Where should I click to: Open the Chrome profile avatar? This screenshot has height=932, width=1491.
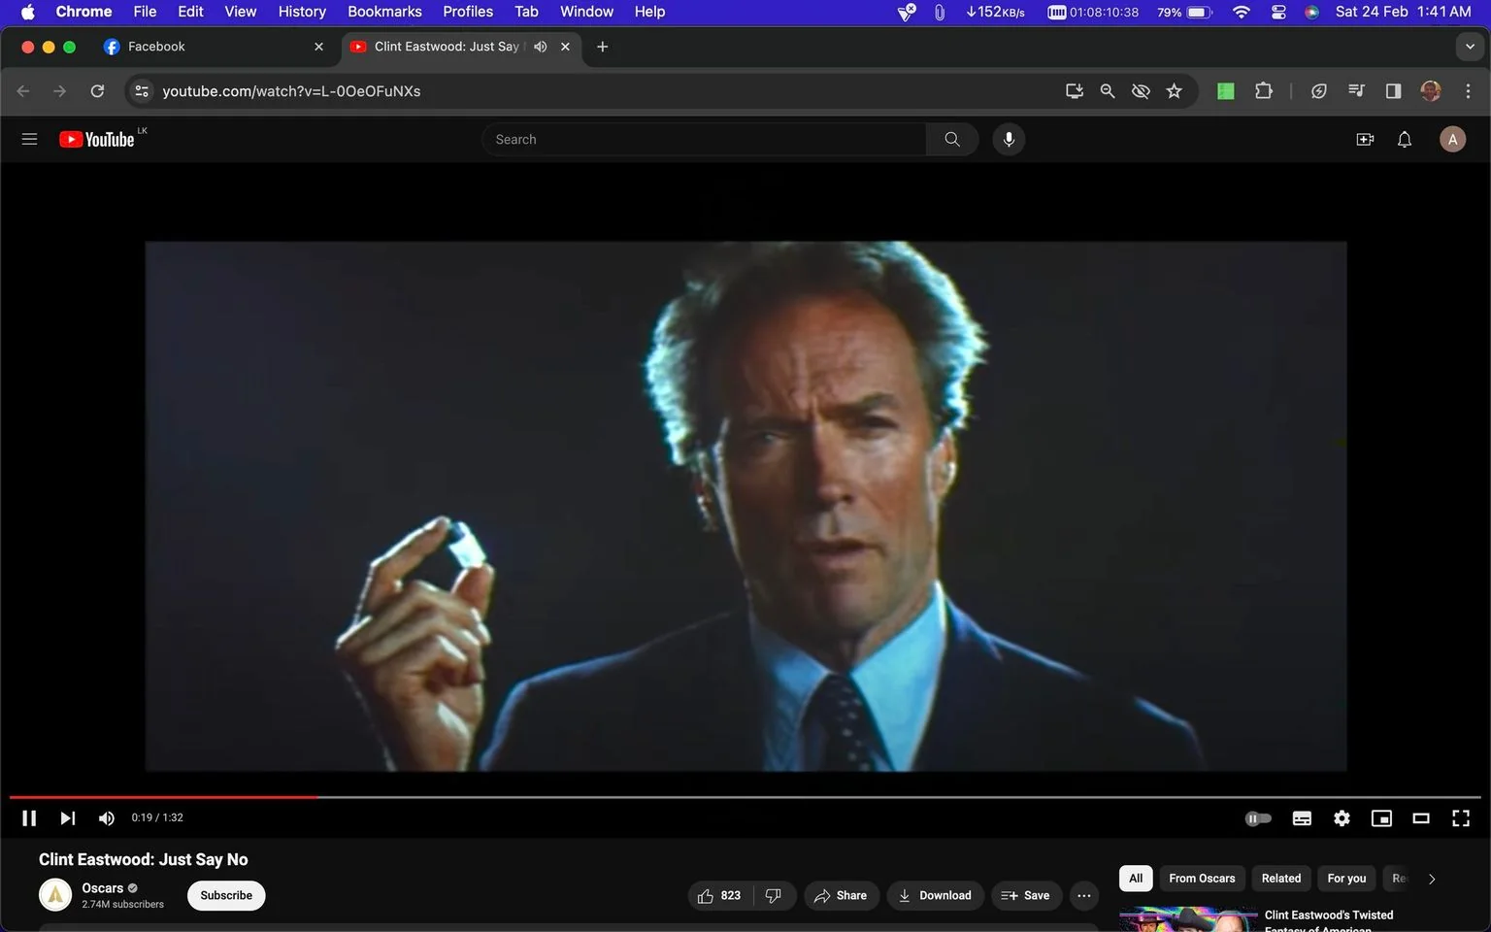1430,91
